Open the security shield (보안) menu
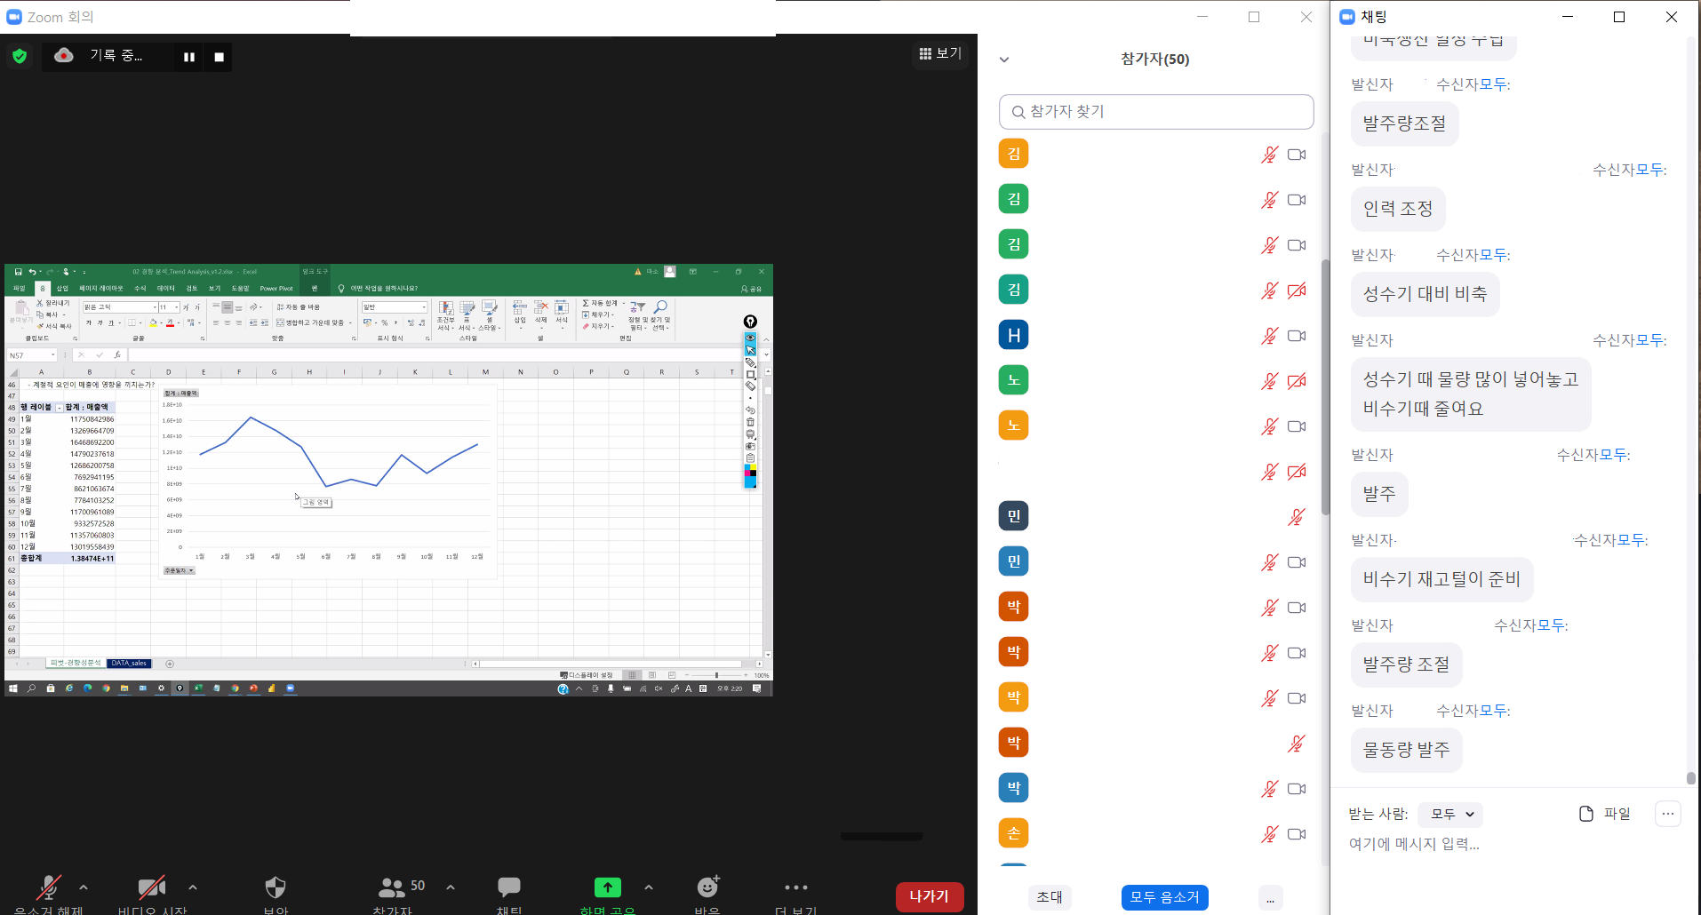 (x=276, y=888)
